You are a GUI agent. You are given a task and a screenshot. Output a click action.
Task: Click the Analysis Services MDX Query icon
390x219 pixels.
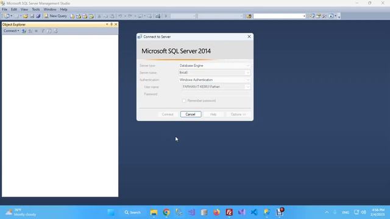tap(79, 16)
